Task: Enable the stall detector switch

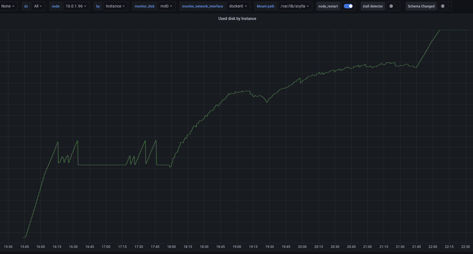Action: [393, 6]
